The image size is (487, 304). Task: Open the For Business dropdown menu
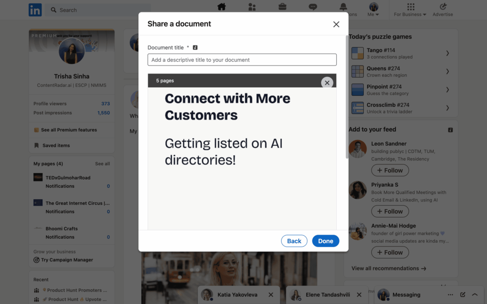click(x=410, y=9)
